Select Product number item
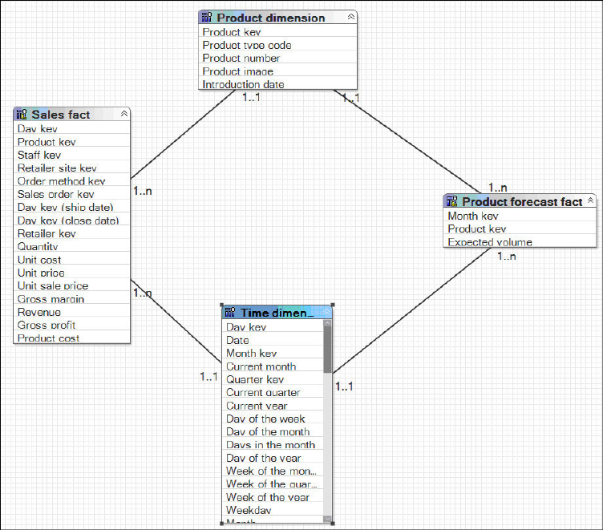 [277, 58]
